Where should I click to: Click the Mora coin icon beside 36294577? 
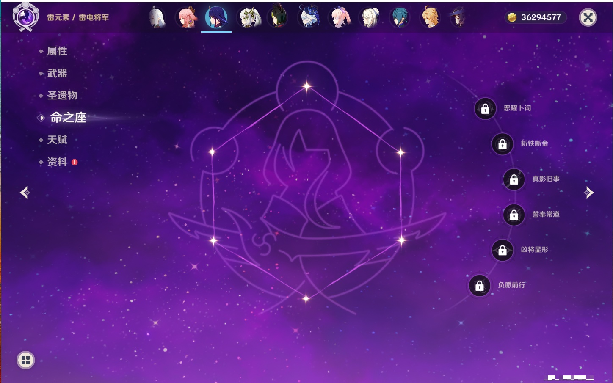(x=512, y=17)
